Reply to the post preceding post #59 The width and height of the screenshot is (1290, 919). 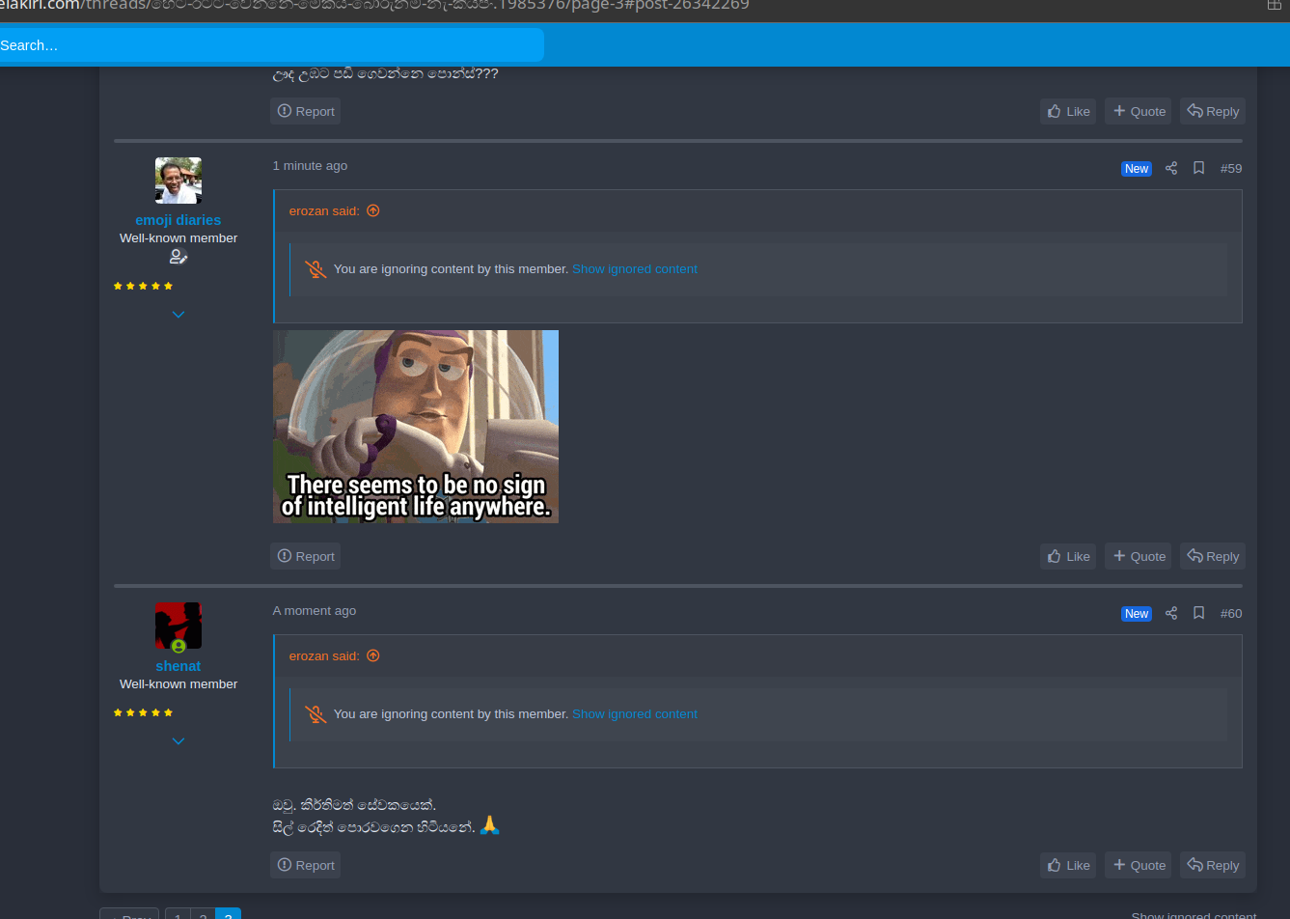[x=1213, y=111]
